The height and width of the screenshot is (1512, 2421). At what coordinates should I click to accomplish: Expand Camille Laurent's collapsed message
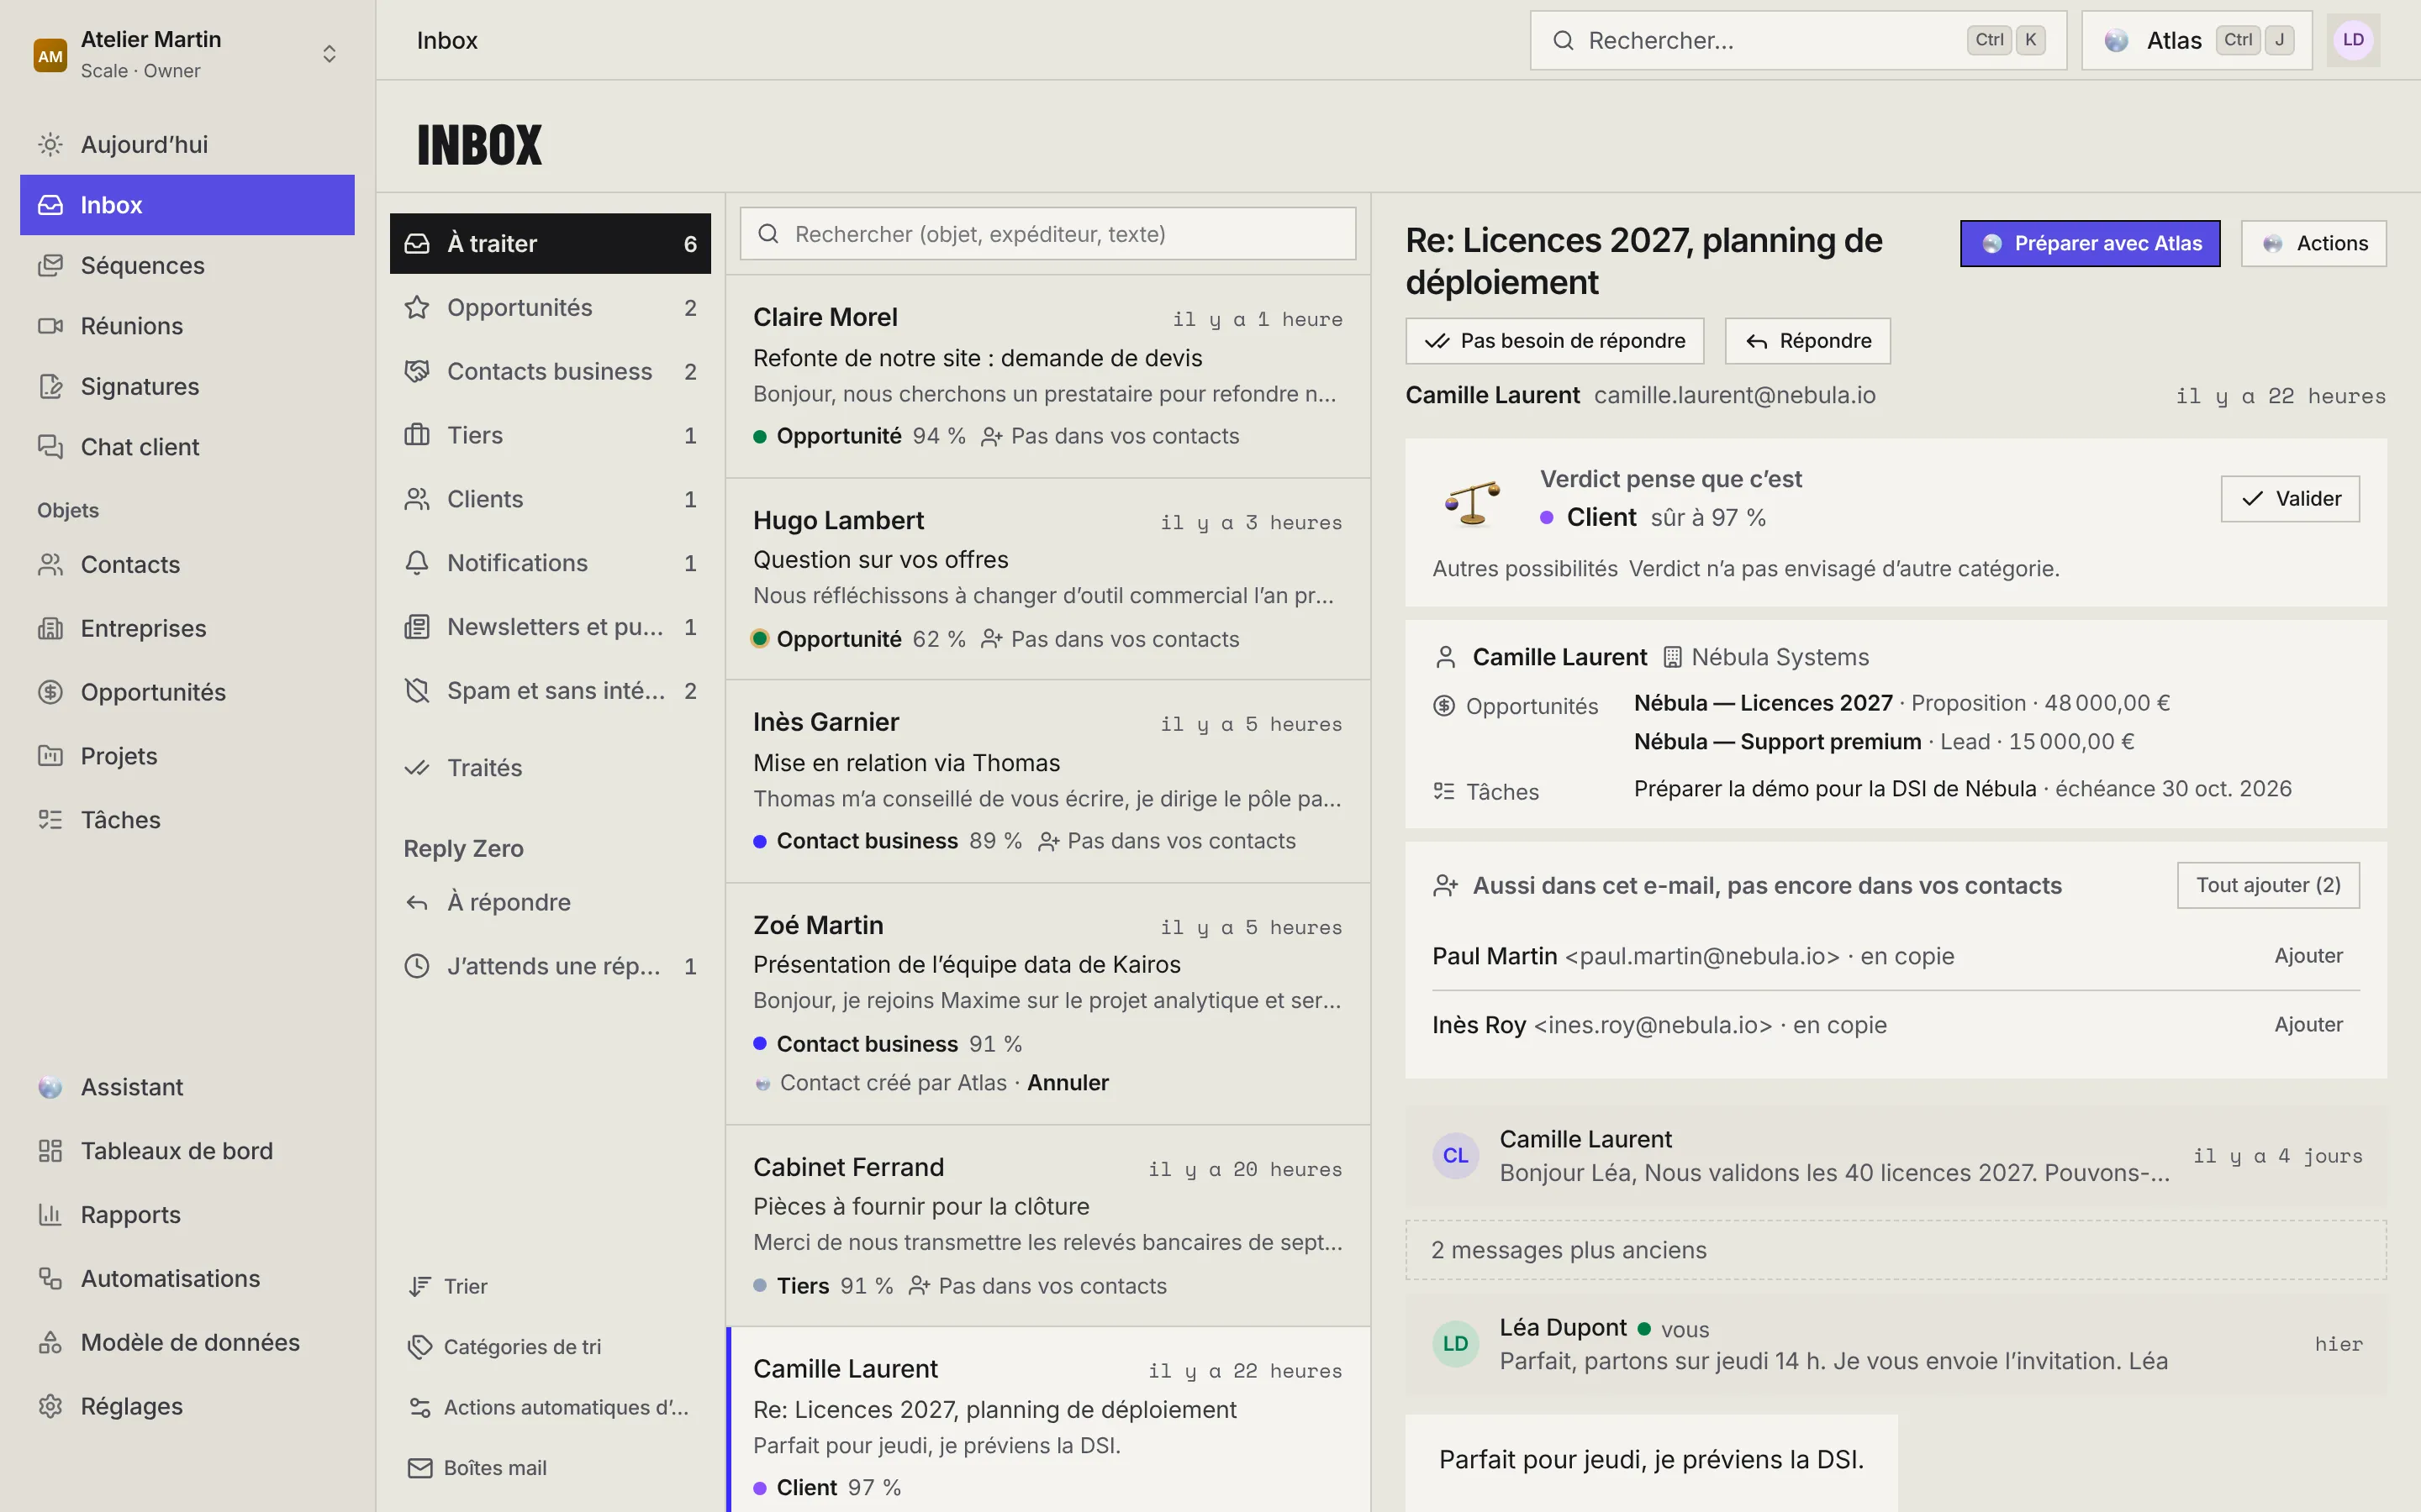point(1896,1156)
